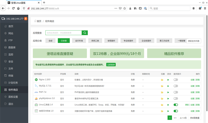Select the 全部 category tab

click(50, 41)
